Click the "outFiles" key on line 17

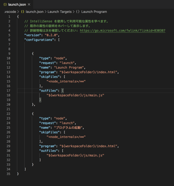[x=49, y=91]
